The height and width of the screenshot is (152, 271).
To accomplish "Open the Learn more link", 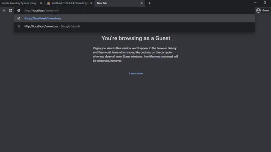I will pos(136,73).
